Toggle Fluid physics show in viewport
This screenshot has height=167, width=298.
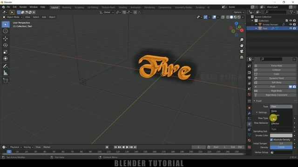pyautogui.click(x=291, y=87)
